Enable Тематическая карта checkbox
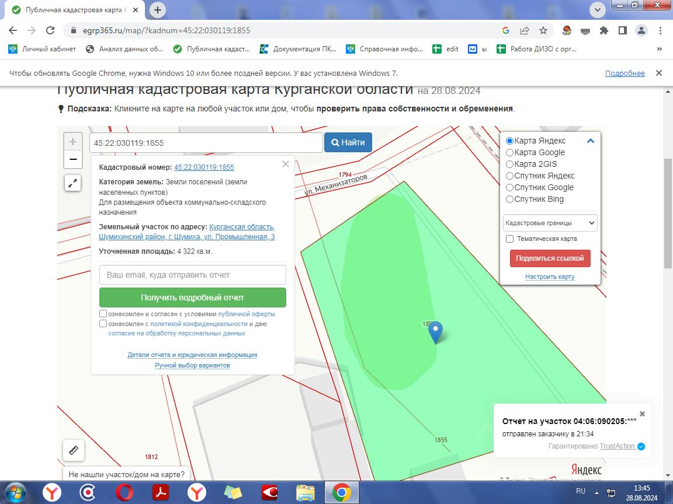The height and width of the screenshot is (504, 673). click(509, 239)
